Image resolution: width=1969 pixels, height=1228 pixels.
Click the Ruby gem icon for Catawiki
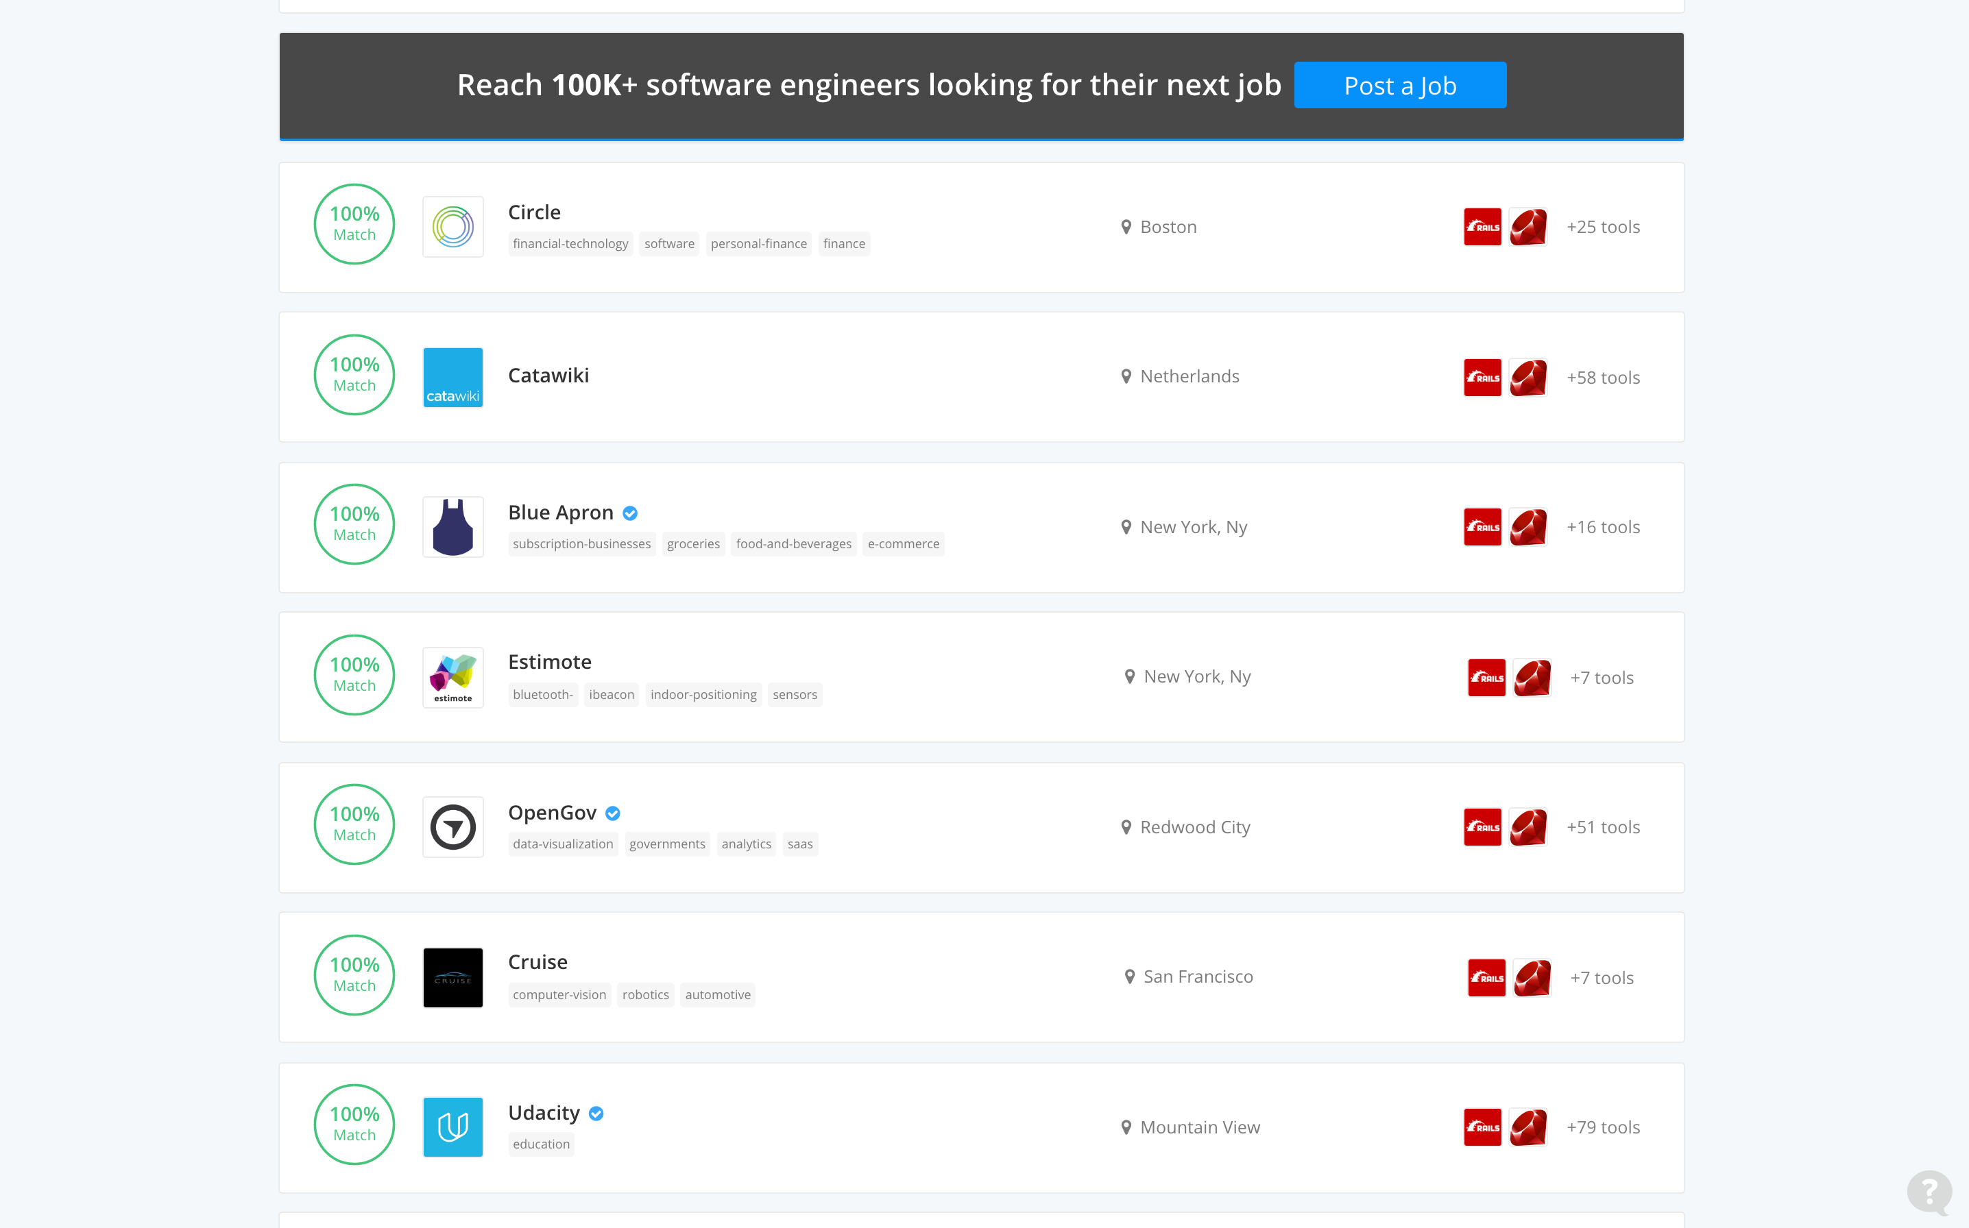tap(1528, 377)
